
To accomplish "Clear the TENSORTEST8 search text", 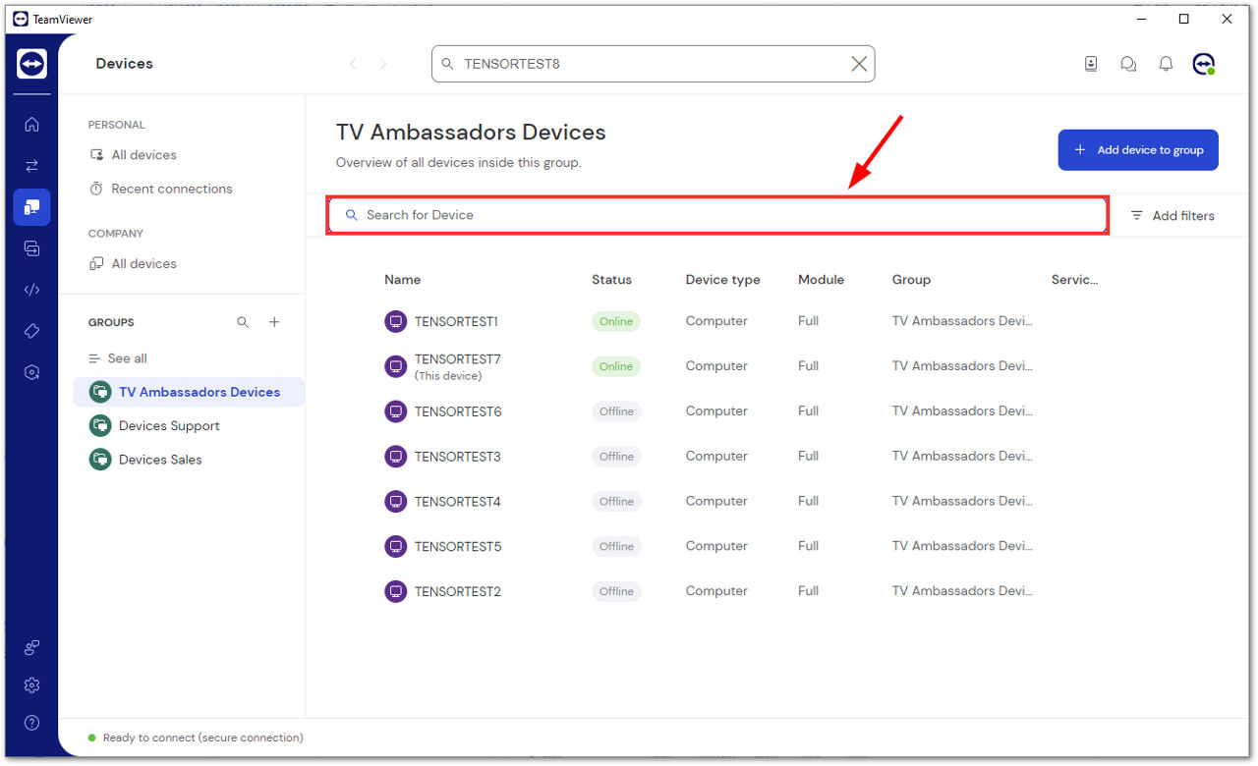I will (x=859, y=64).
